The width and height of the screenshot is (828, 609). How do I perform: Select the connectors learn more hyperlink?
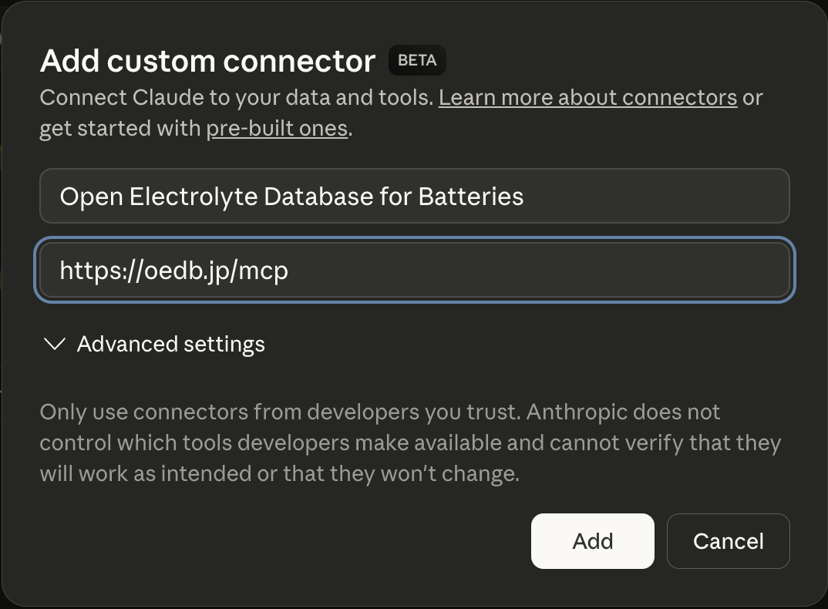coord(587,97)
